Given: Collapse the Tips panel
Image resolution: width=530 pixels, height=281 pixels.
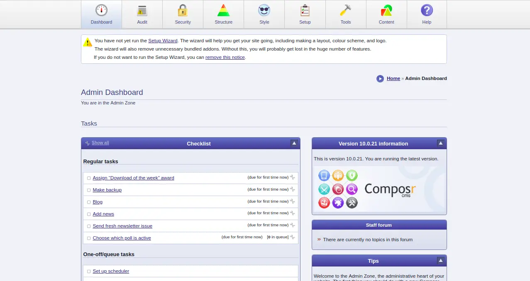Looking at the screenshot, I should [441, 261].
